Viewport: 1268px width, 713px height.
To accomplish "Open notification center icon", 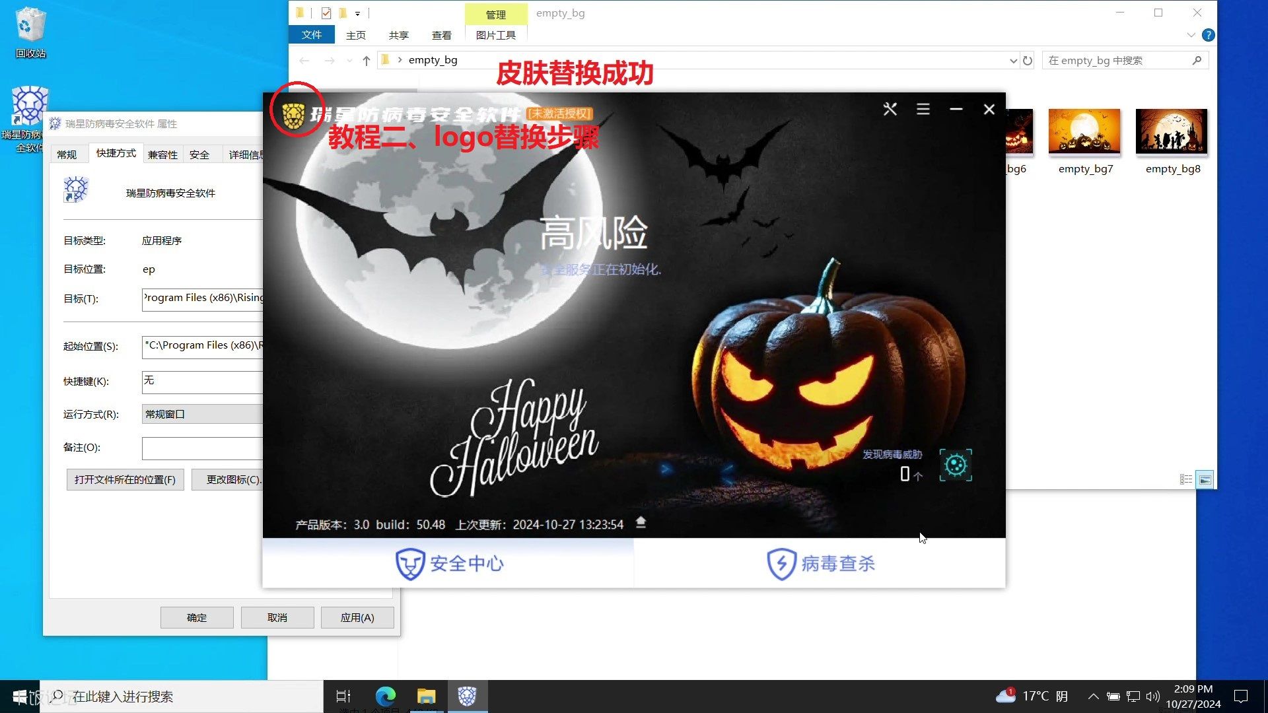I will coord(1241,696).
